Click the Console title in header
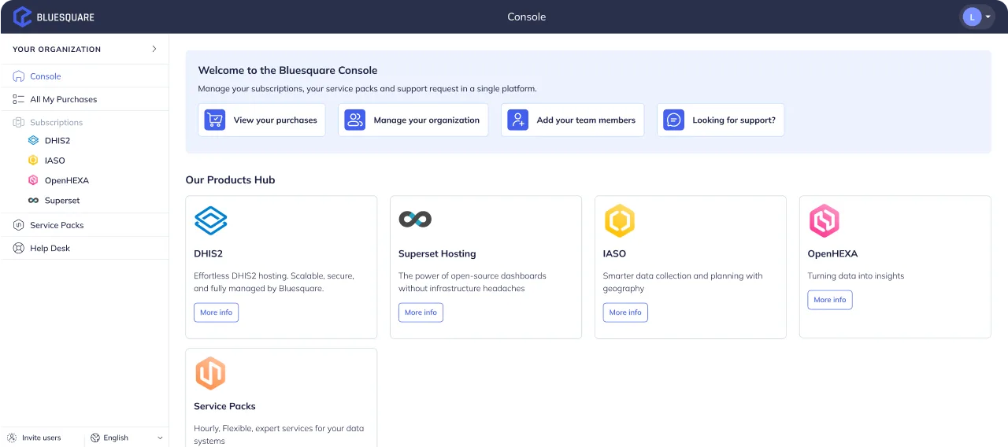 click(x=526, y=17)
